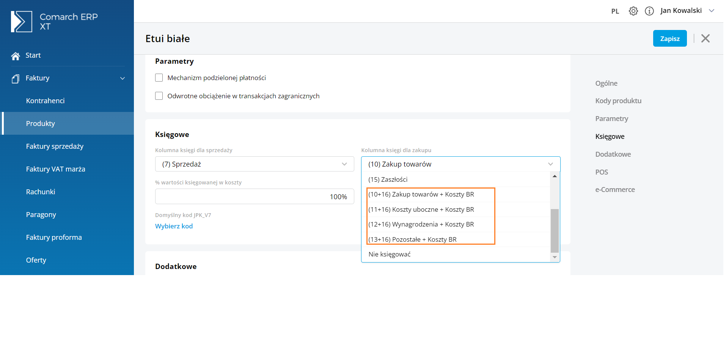The width and height of the screenshot is (726, 343).
Task: Open the settings gear icon
Action: pyautogui.click(x=633, y=11)
